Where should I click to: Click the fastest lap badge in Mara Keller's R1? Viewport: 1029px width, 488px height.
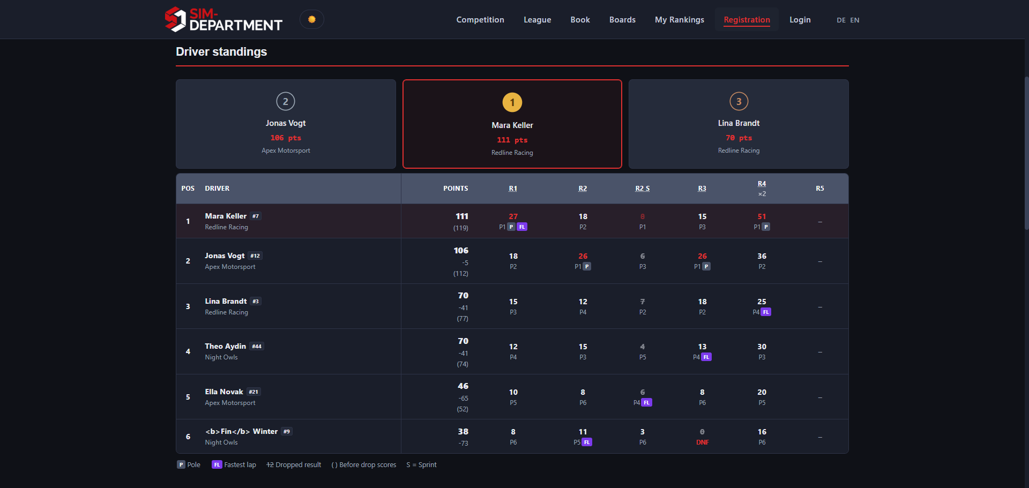522,227
